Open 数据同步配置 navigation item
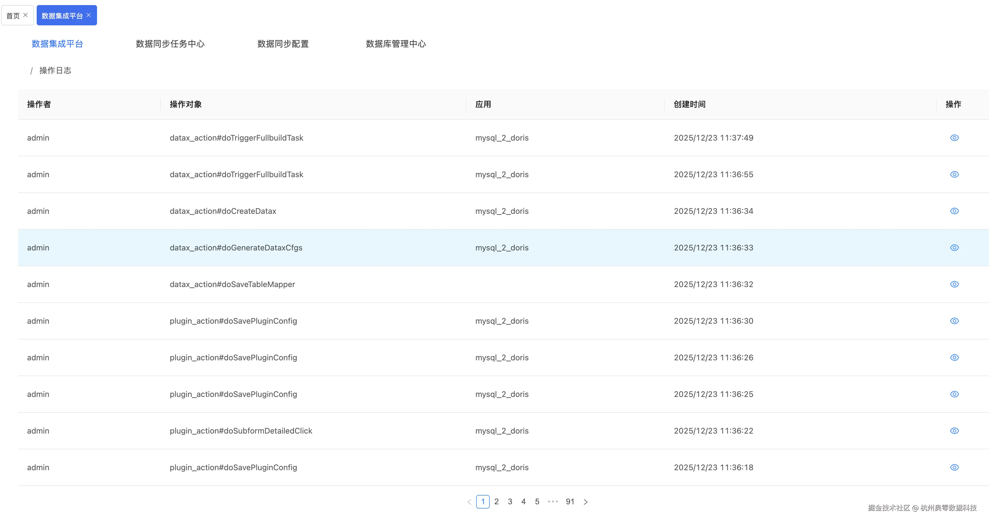This screenshot has width=989, height=524. (x=283, y=44)
